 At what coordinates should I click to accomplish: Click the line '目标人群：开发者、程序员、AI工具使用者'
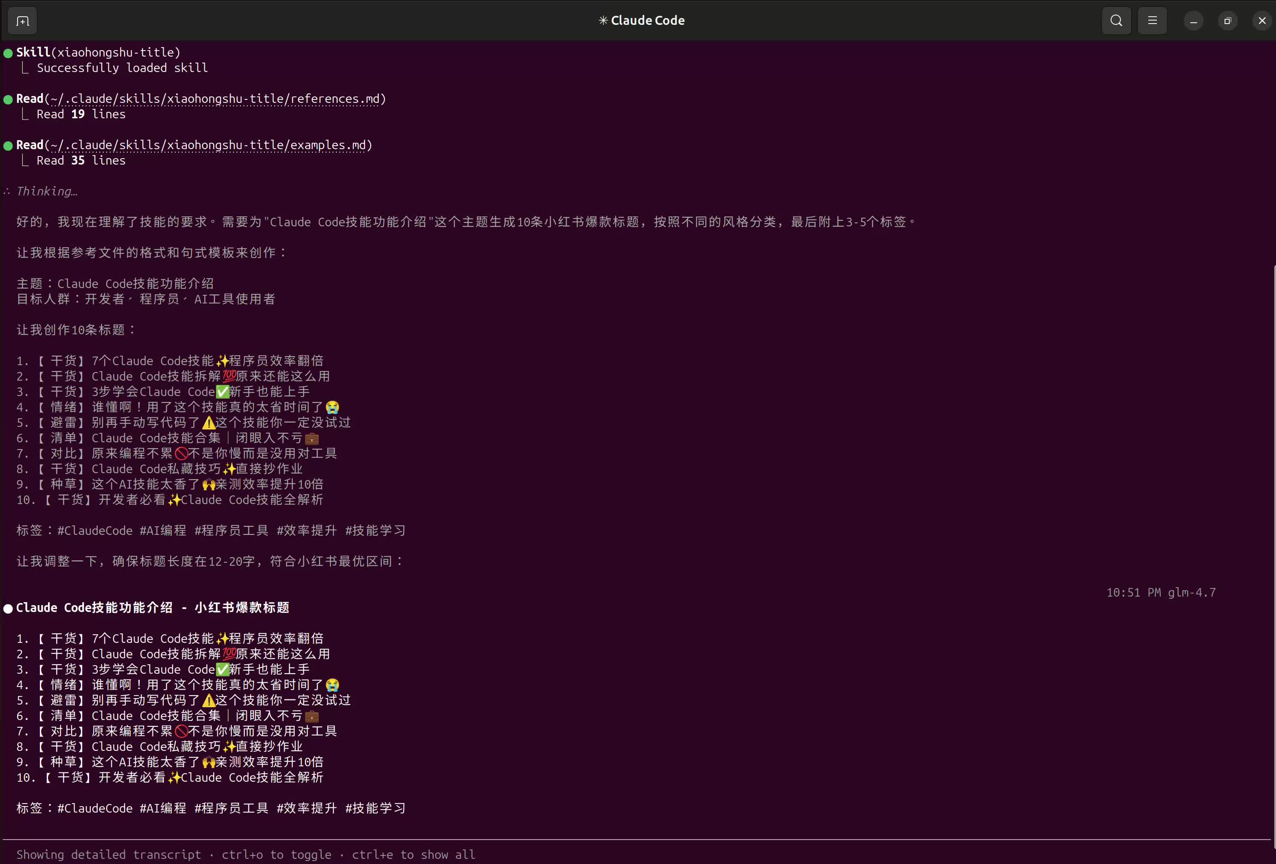point(146,299)
